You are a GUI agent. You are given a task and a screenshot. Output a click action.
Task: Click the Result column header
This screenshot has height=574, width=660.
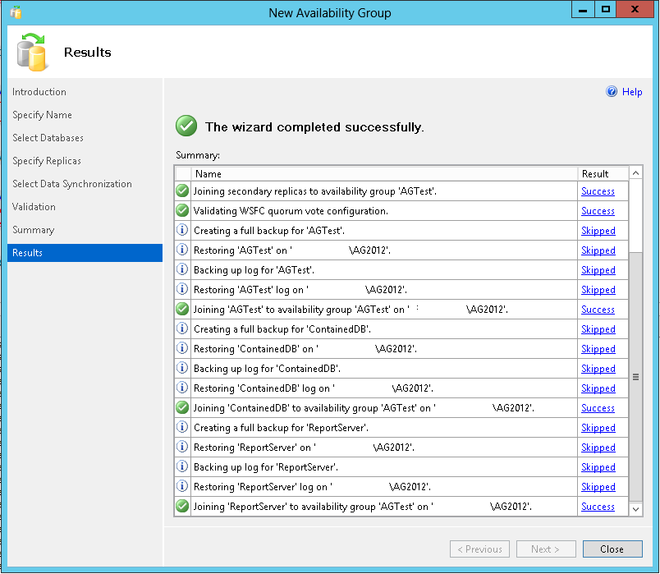tap(597, 173)
